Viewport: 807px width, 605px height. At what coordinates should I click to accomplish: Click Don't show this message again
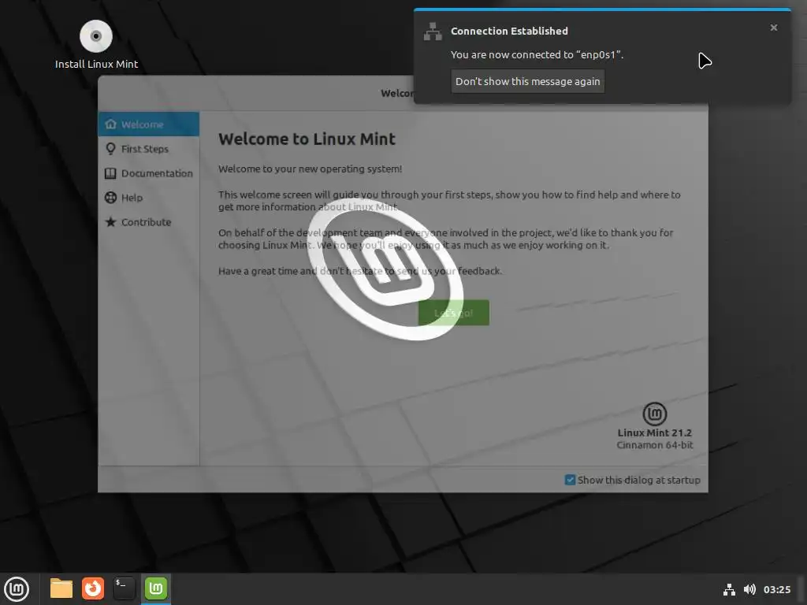coord(527,81)
